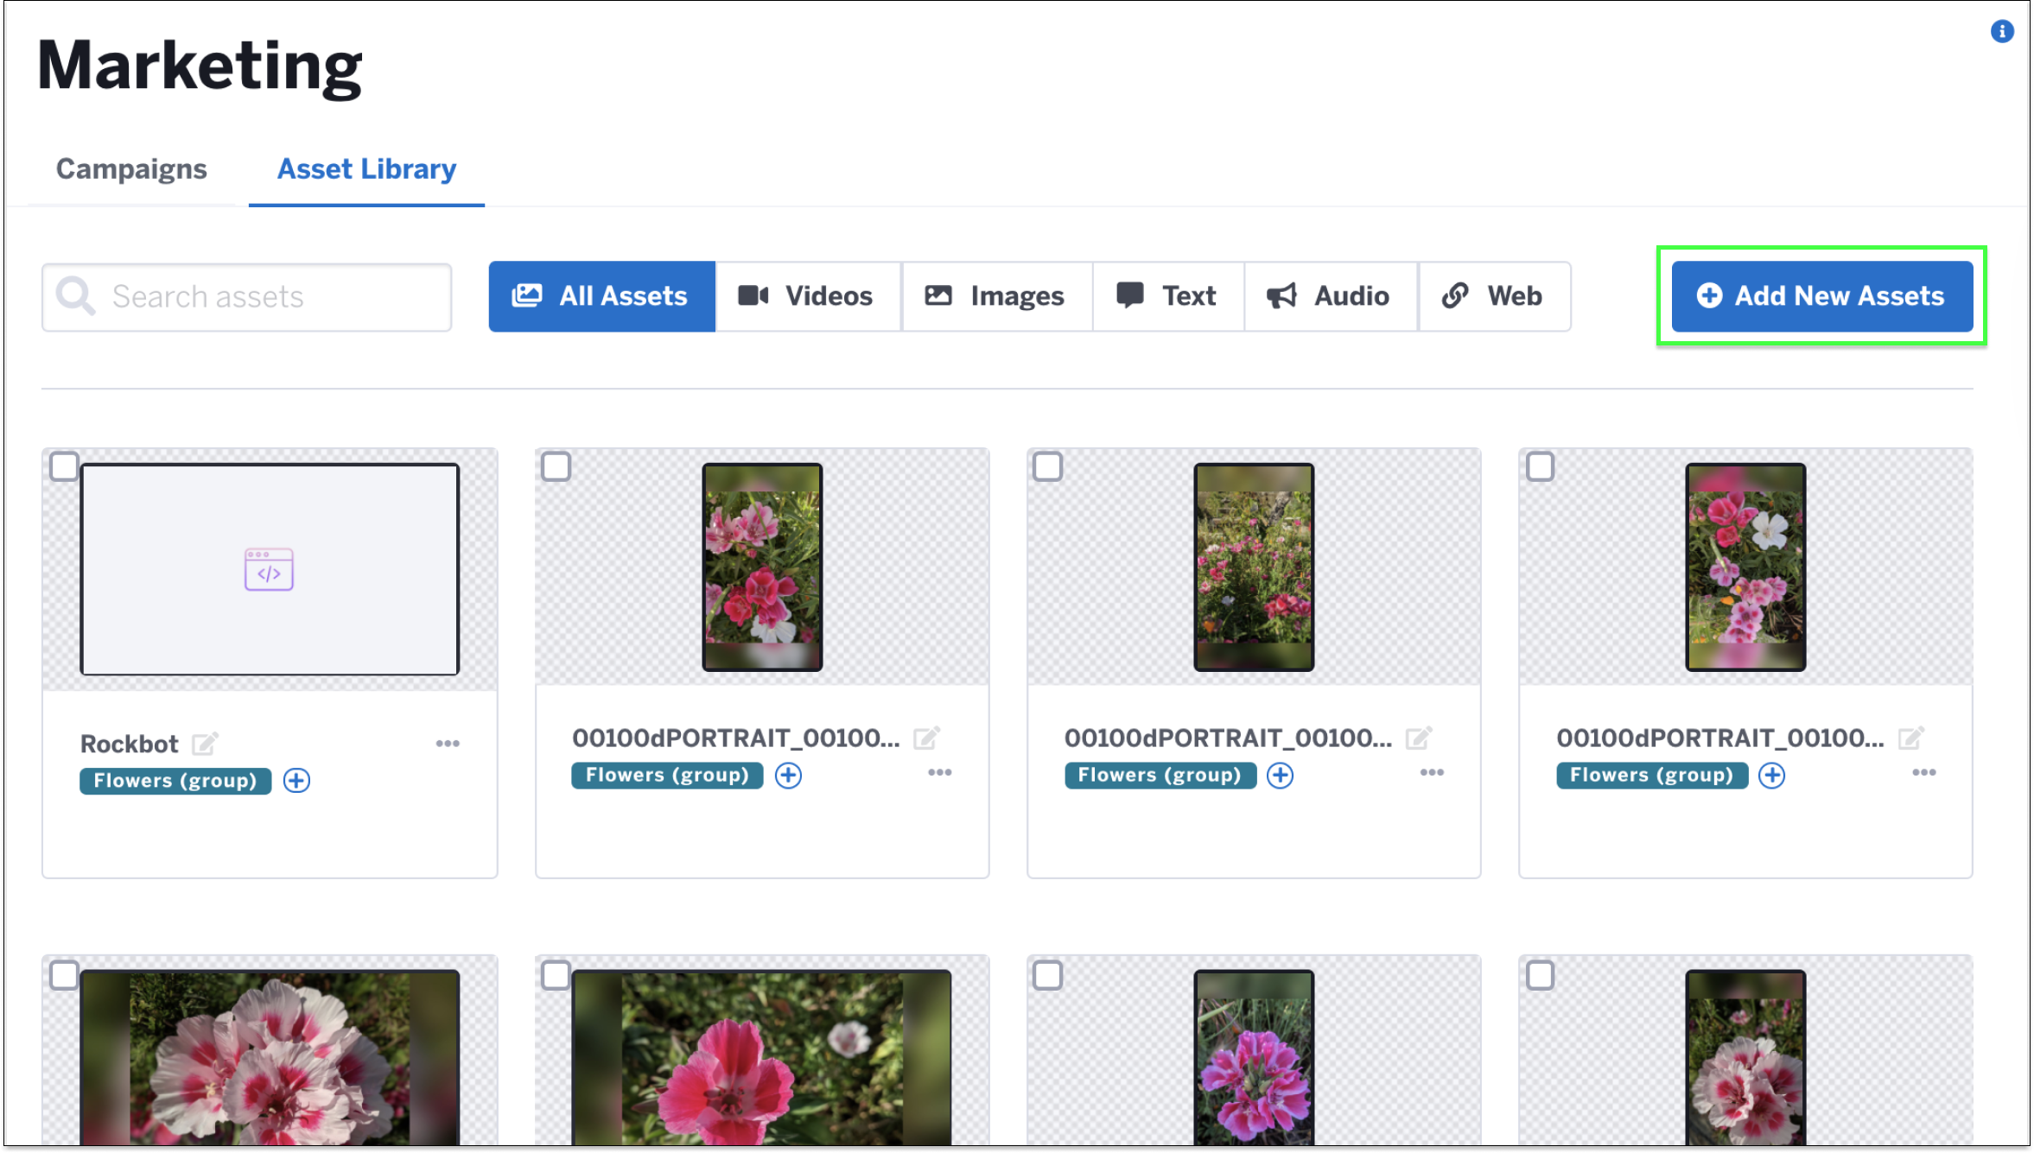Click the first 00100dPORTRAIT_00100... name
This screenshot has width=2034, height=1153.
(735, 738)
